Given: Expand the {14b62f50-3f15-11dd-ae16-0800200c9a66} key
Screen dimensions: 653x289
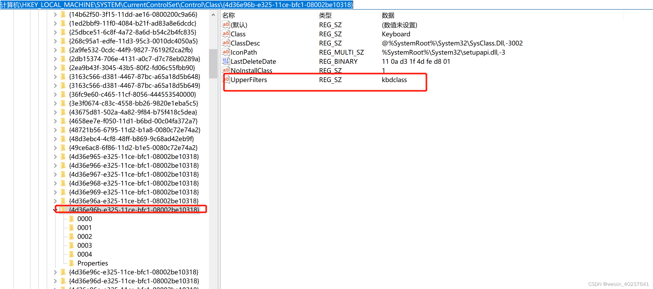Looking at the screenshot, I should coord(55,15).
